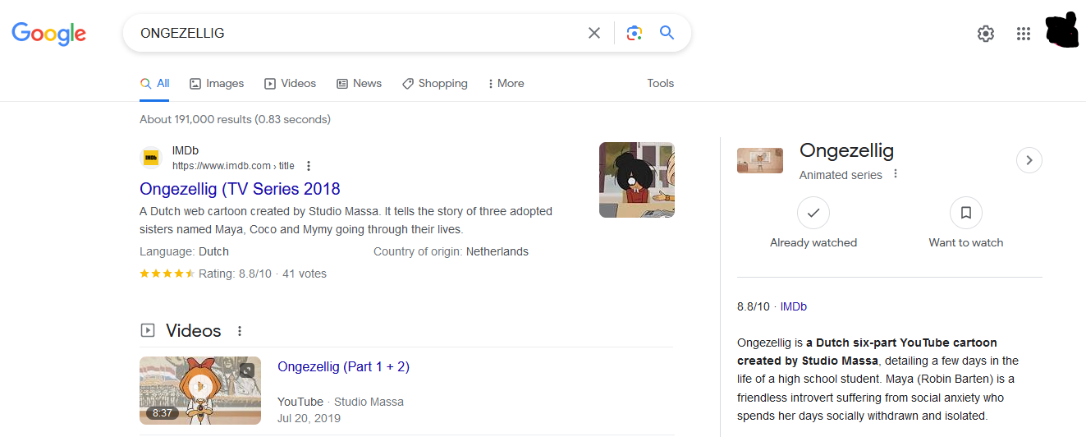This screenshot has width=1086, height=437.
Task: Expand Ongezellig knowledge panel arrow
Action: pos(1029,160)
